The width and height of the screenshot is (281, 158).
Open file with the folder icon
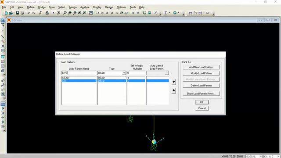pyautogui.click(x=11, y=13)
